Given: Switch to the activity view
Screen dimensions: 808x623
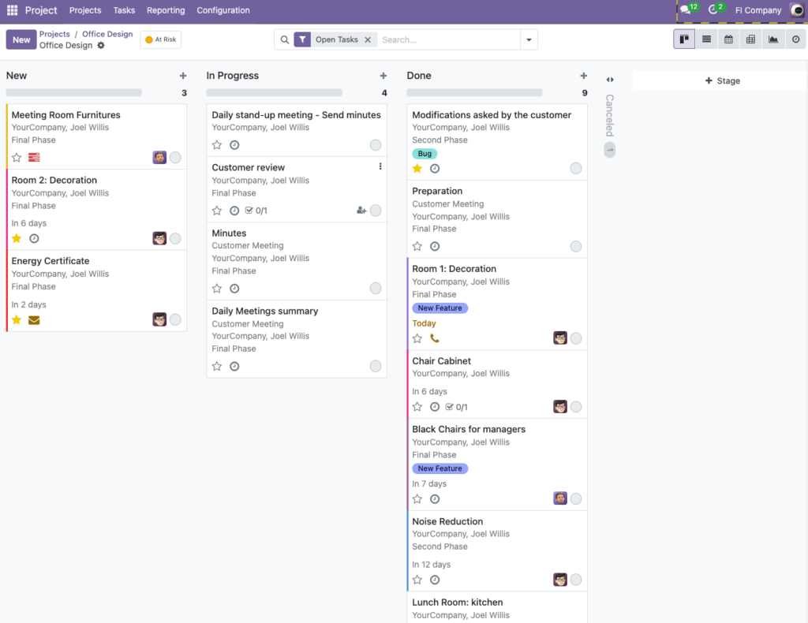Looking at the screenshot, I should coord(795,39).
